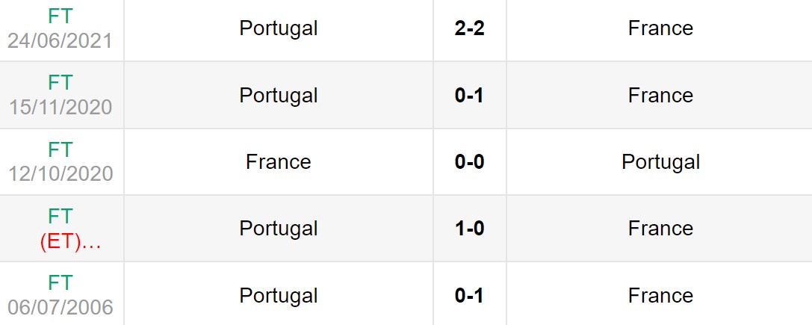
Task: Click France in the 15/11/2020 match row
Action: [x=660, y=96]
